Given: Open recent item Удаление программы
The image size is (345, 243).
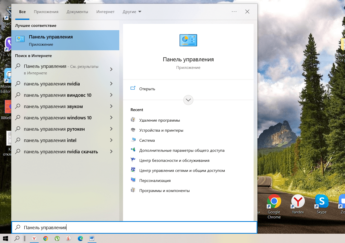Looking at the screenshot, I should pos(159,120).
